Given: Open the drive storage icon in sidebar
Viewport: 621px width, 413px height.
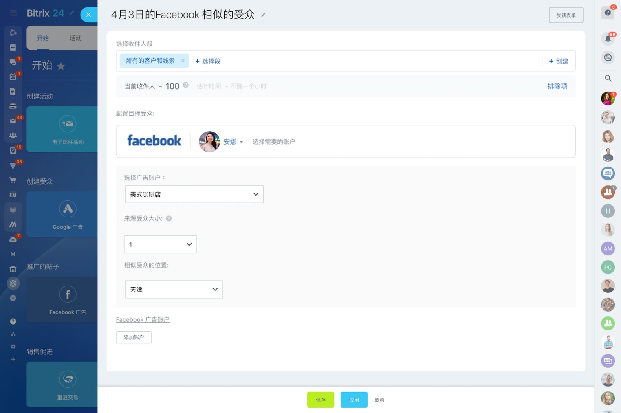Looking at the screenshot, I should coord(13,106).
